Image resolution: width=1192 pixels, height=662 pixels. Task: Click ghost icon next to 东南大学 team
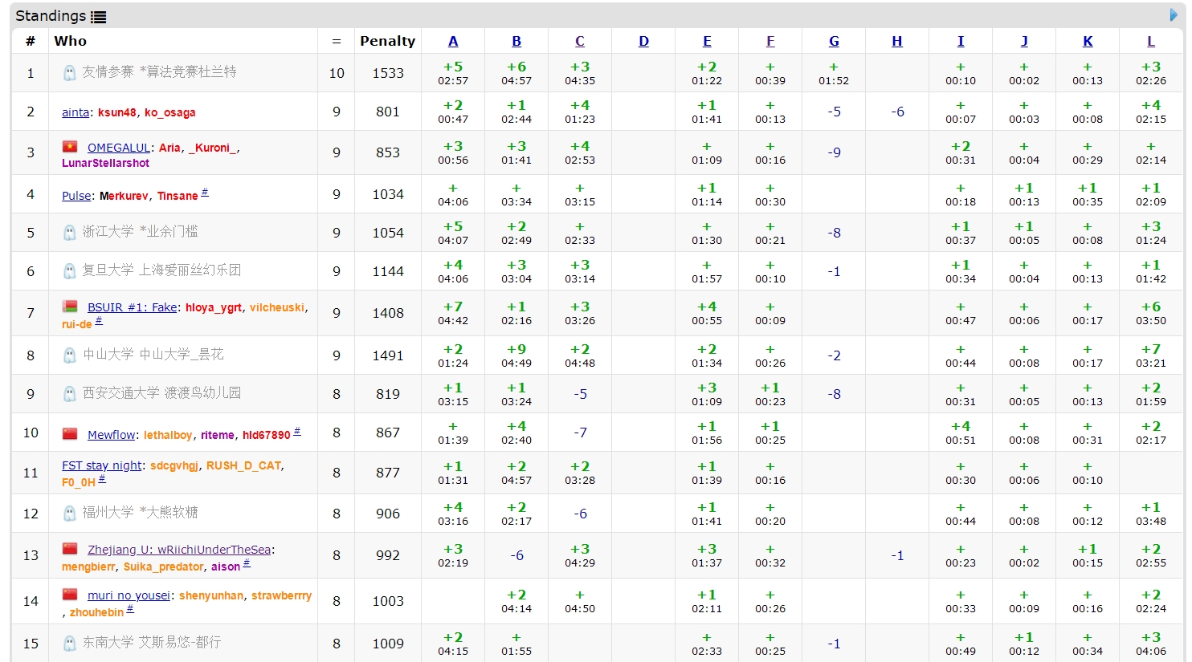(x=70, y=644)
